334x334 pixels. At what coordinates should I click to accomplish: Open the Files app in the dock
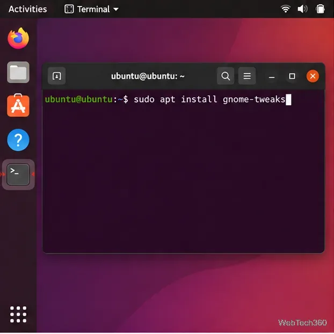tap(18, 72)
